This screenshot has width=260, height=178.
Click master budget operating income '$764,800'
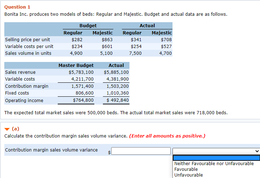(x=83, y=100)
